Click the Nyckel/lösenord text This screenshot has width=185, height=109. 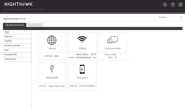(x=84, y=58)
